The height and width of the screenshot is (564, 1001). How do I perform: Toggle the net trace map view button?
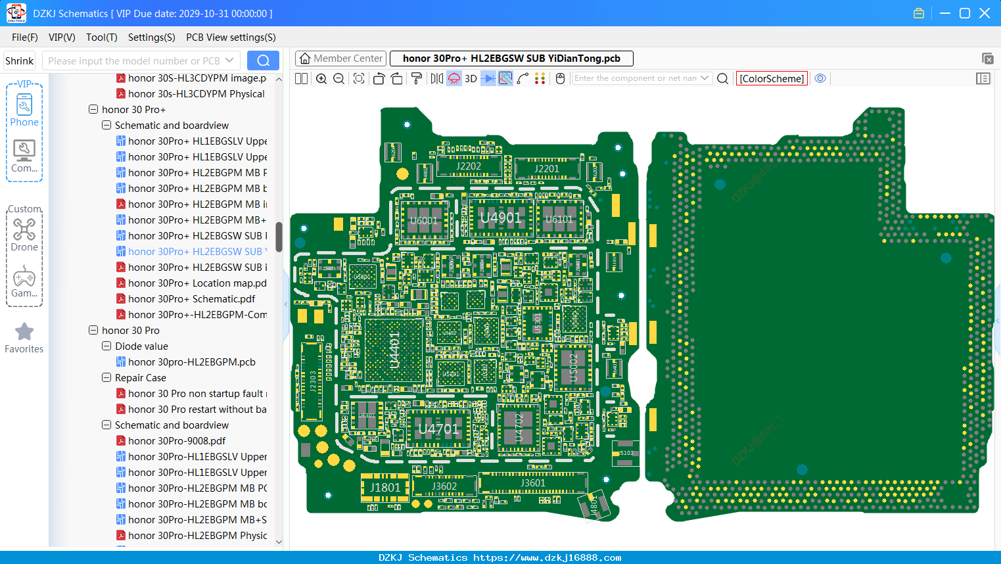pos(505,78)
